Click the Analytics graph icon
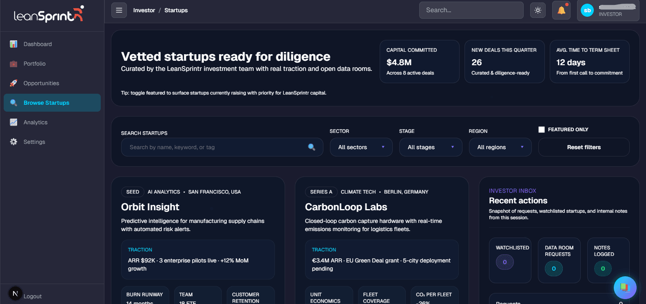Viewport: 646px width, 304px height. tap(13, 122)
